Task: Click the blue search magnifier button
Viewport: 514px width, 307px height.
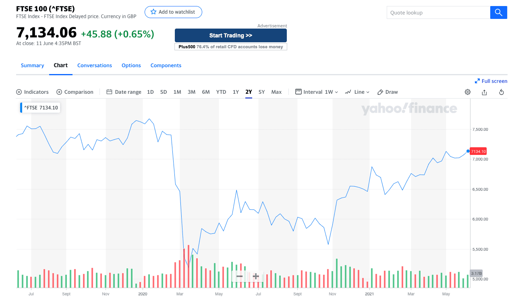Action: (498, 12)
